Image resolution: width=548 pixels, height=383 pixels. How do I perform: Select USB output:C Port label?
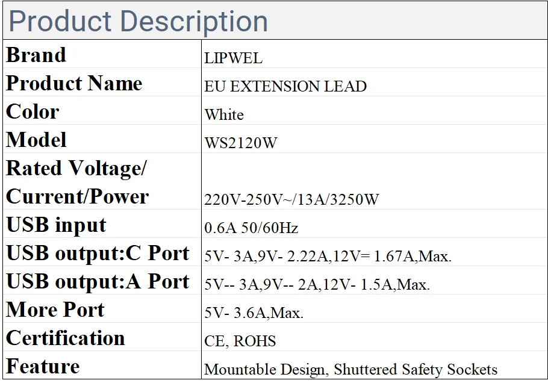point(98,253)
